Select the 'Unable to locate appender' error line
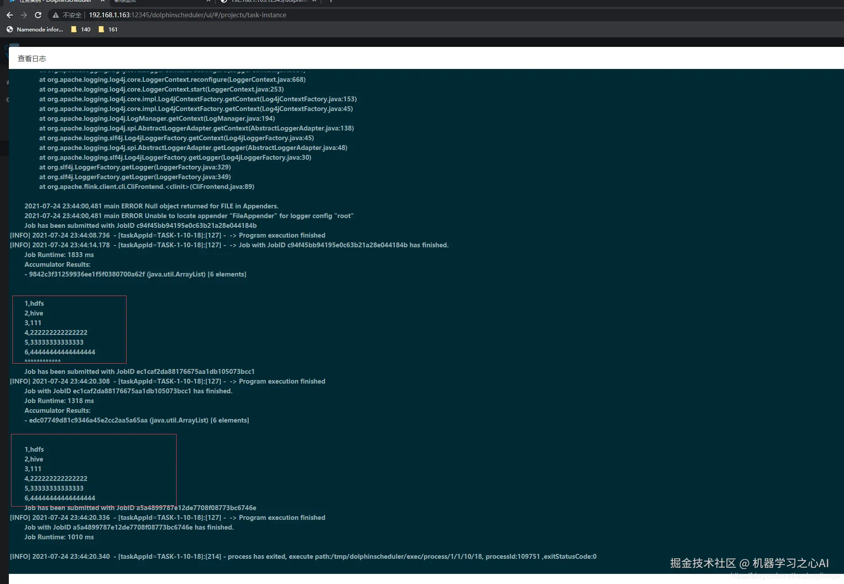The image size is (844, 584). tap(189, 216)
